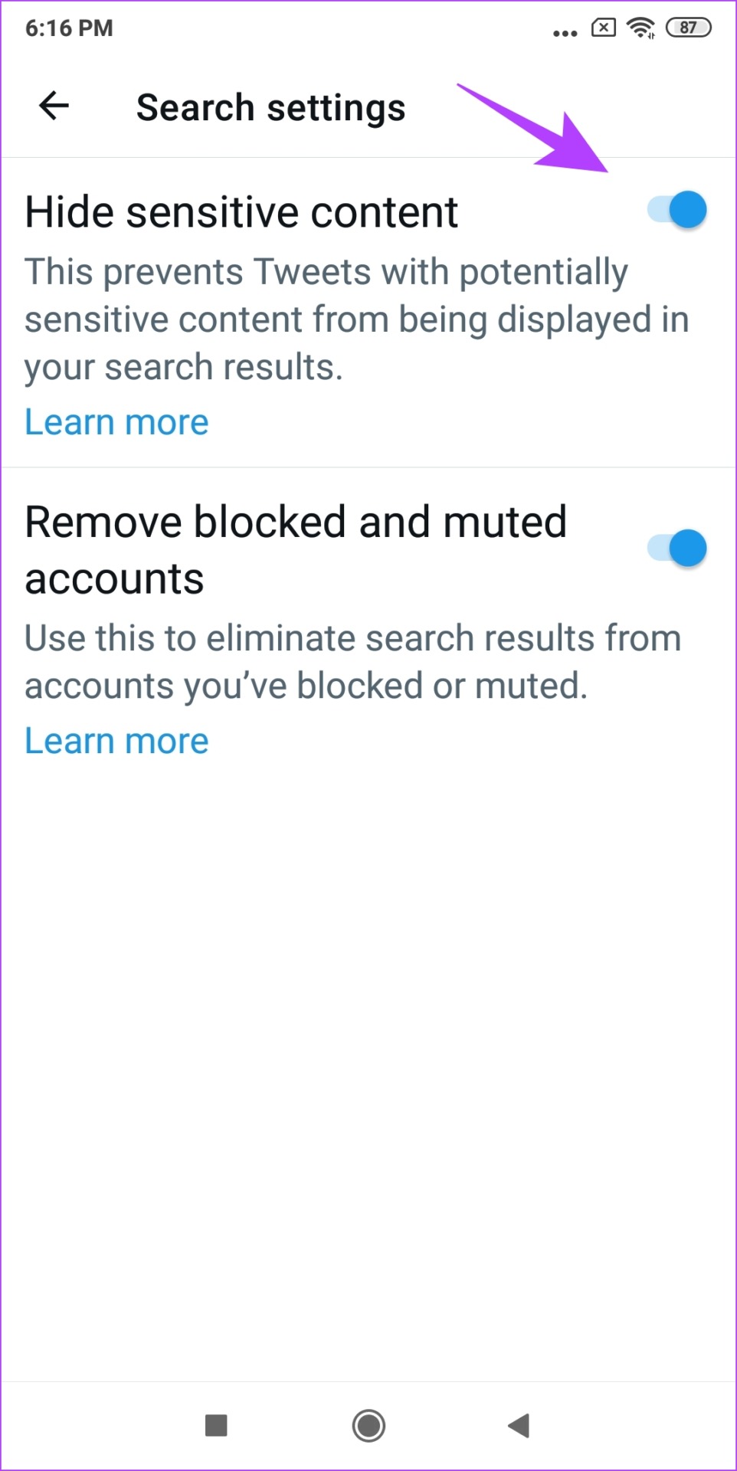Open Learn more under blocked and muted accounts
This screenshot has width=737, height=1471.
[116, 741]
